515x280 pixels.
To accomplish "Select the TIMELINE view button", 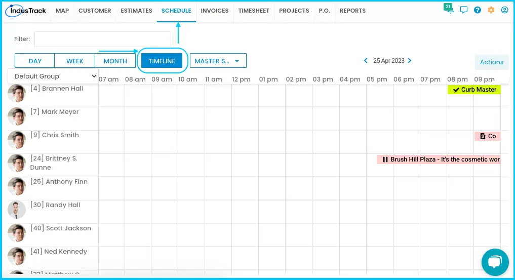I will pos(162,61).
